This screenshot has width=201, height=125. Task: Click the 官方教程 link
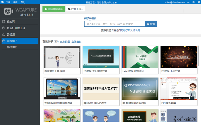[x=65, y=42]
